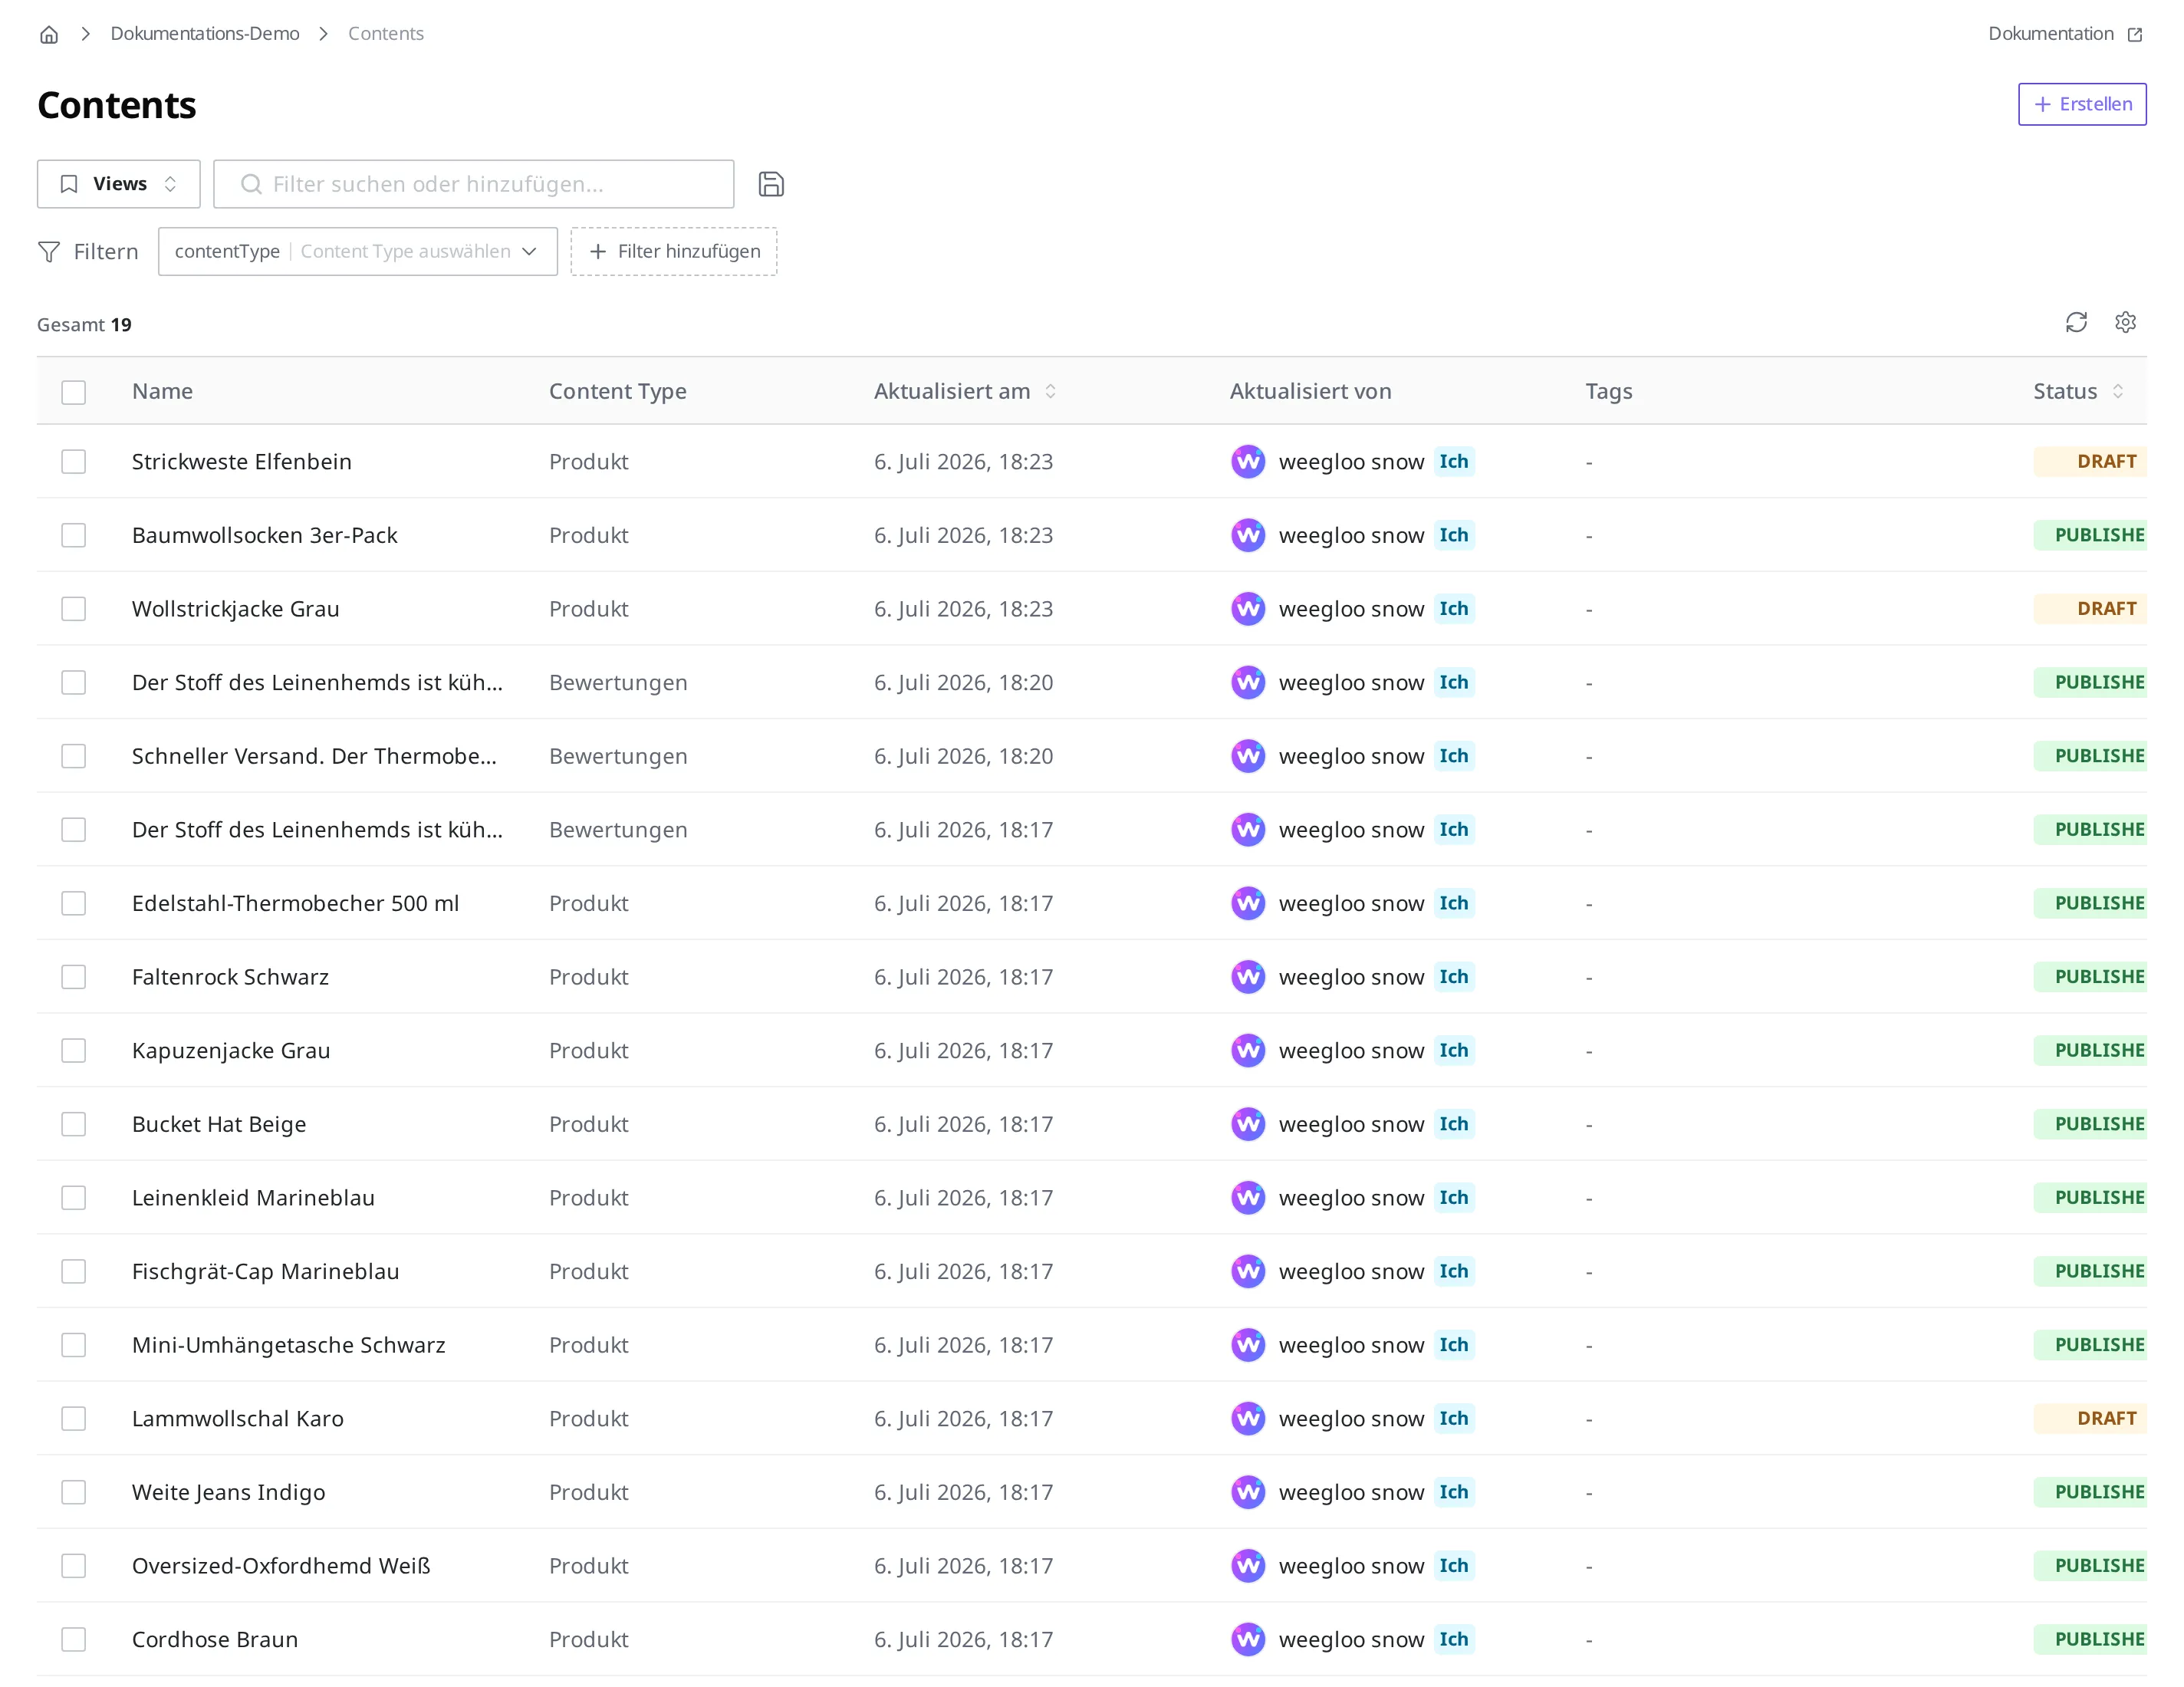The image size is (2184, 1687).
Task: Sort by Status column arrows
Action: (x=2117, y=391)
